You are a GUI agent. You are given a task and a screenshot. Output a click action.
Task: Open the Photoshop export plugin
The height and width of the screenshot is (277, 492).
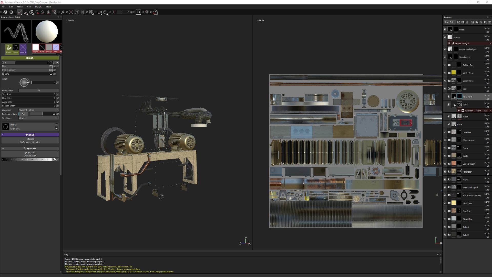(138, 12)
